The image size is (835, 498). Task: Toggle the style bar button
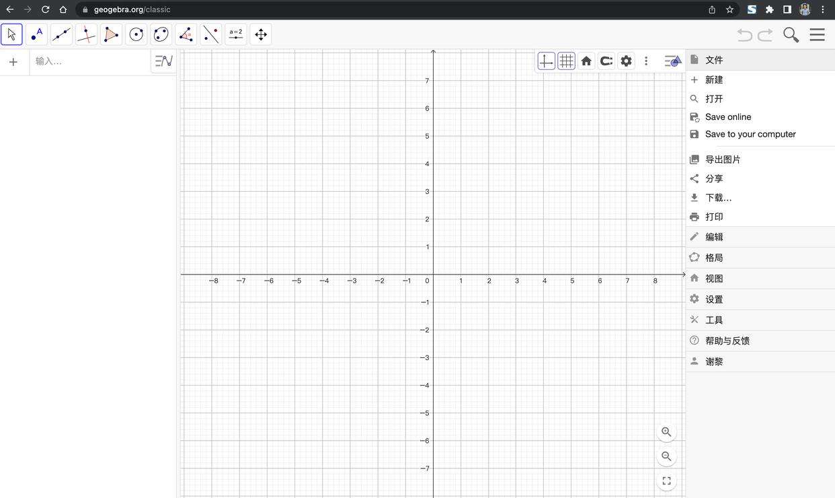pos(673,61)
